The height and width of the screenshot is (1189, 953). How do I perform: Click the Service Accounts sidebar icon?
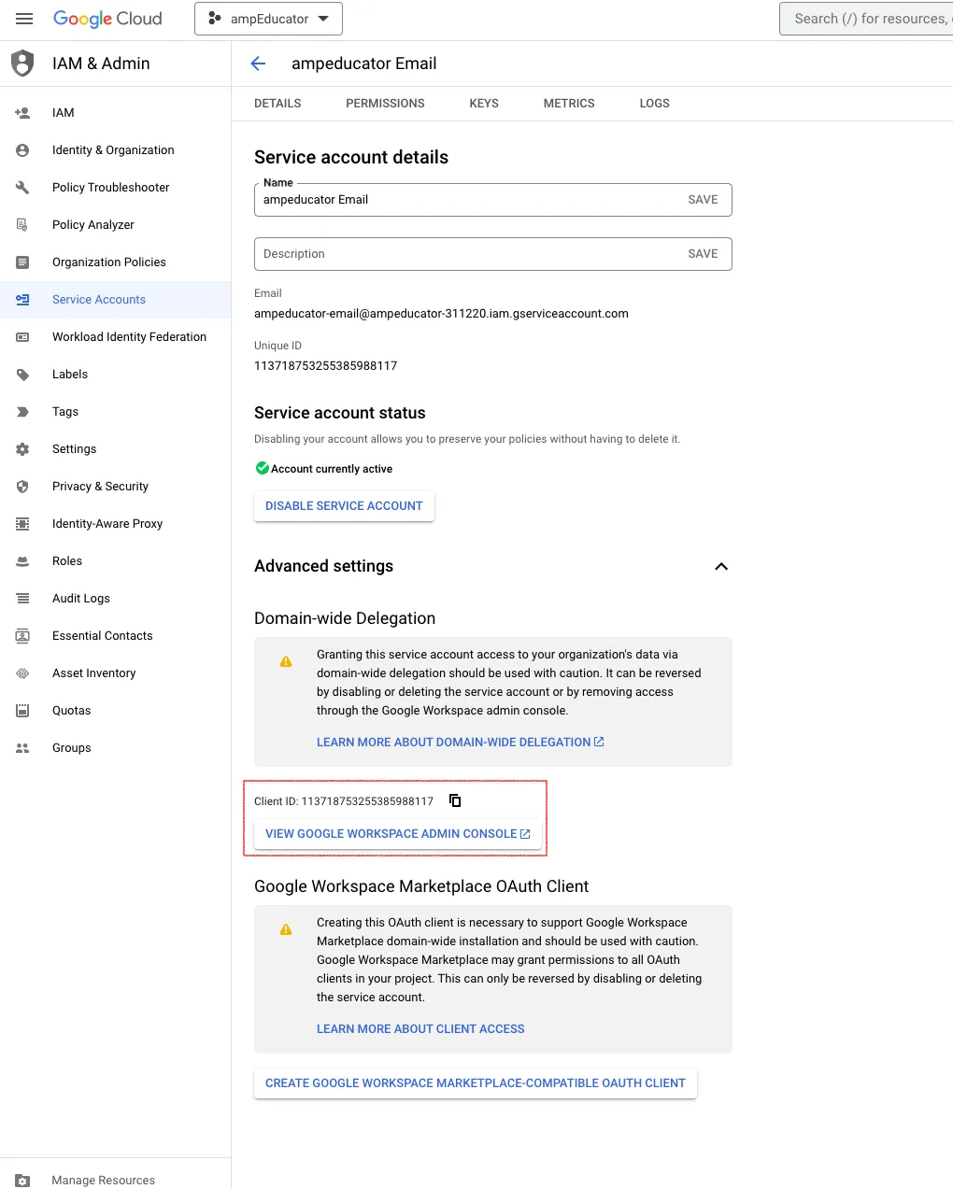pyautogui.click(x=22, y=300)
